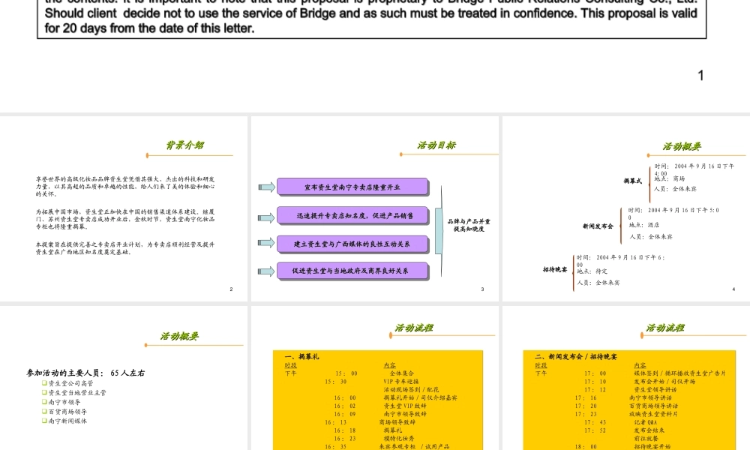Viewport: 750px width, 450px height.
Task: Click the arrow beside 宣布资生堂南宁专卖店隆重开业
Action: point(266,187)
